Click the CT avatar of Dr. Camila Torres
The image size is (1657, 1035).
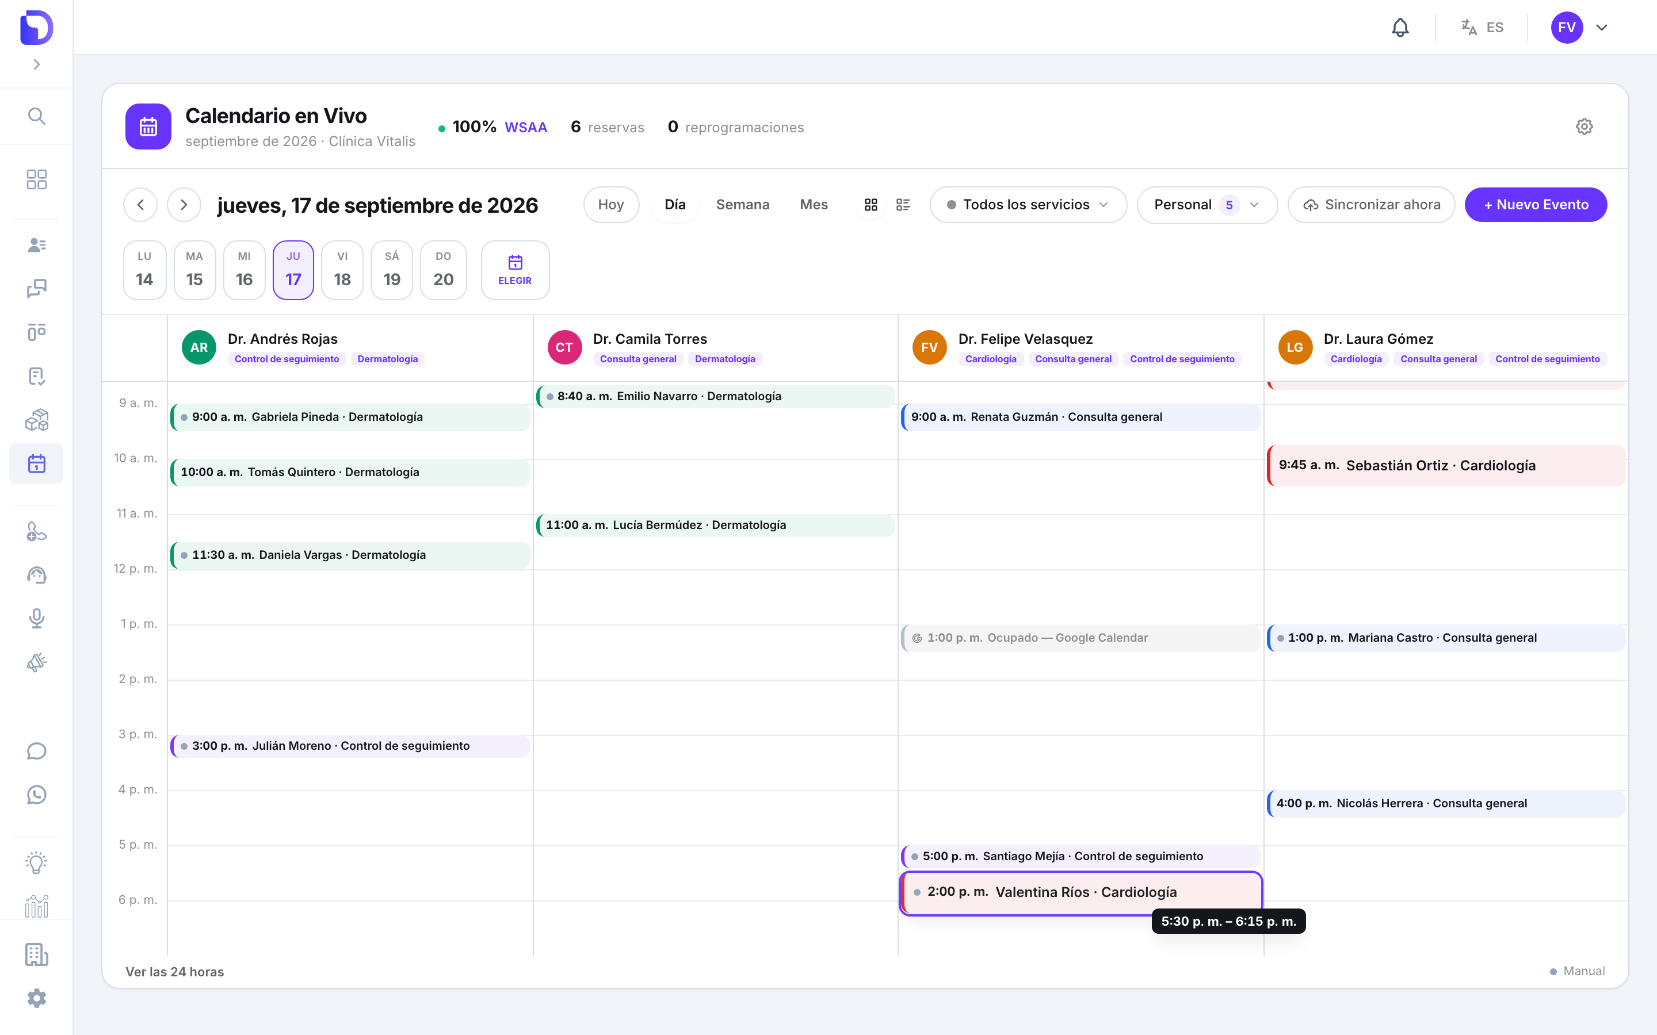tap(564, 347)
